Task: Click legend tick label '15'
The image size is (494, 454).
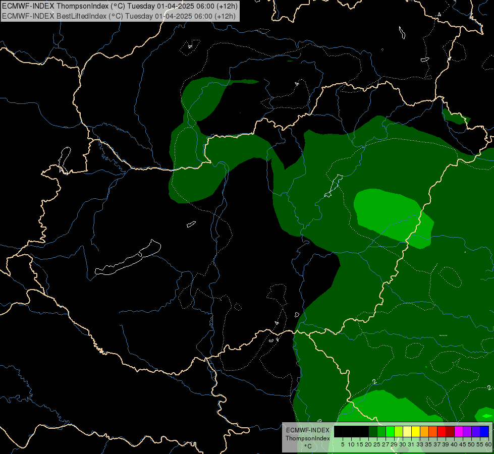Action: point(360,444)
